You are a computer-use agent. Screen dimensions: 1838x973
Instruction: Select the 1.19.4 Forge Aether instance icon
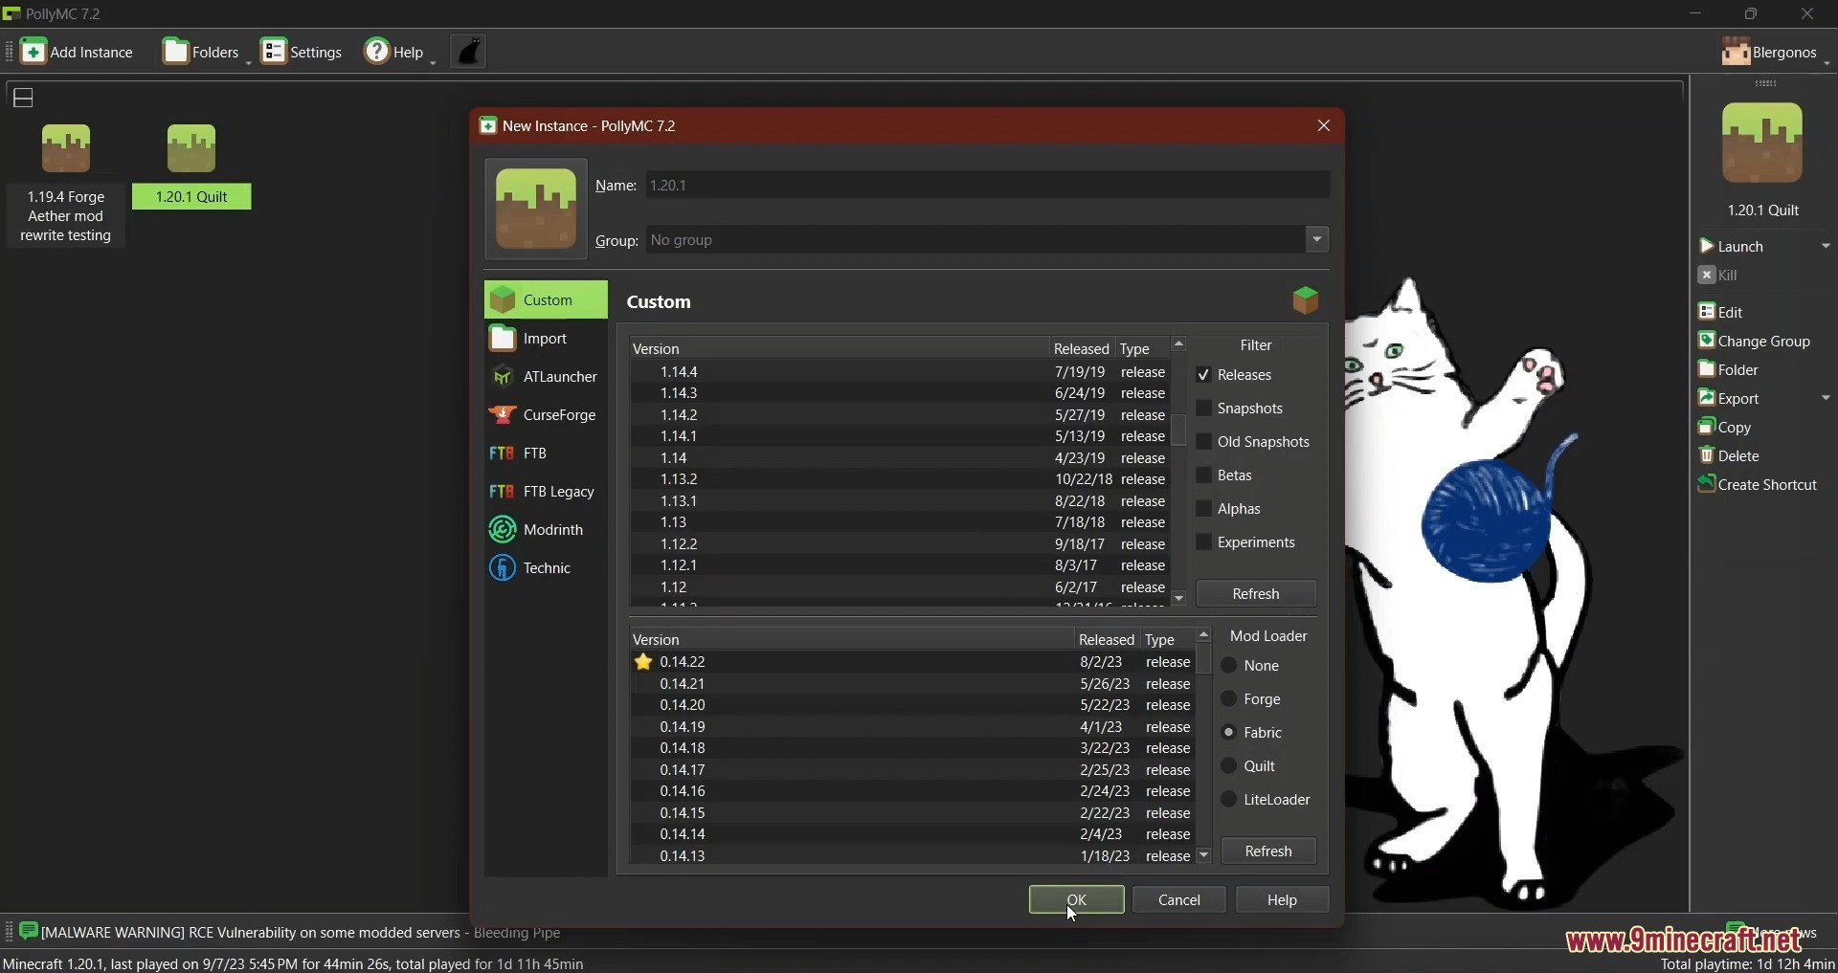pos(66,149)
